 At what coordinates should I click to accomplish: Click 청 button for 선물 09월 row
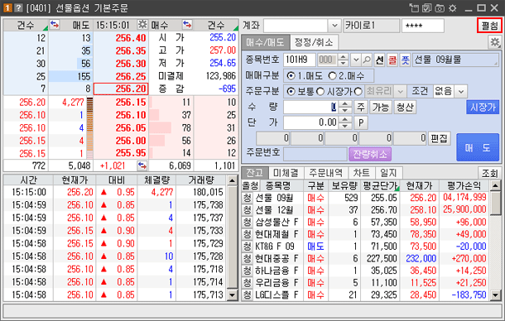click(x=247, y=198)
